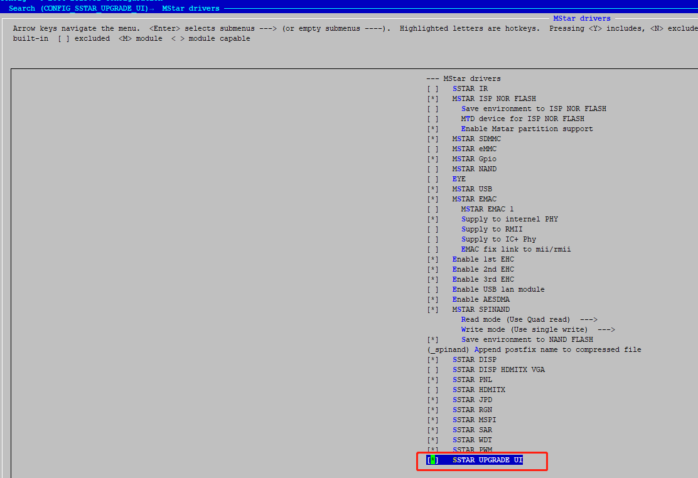Click MStar drivers in breadcrumb path
This screenshot has width=698, height=478.
tap(191, 8)
